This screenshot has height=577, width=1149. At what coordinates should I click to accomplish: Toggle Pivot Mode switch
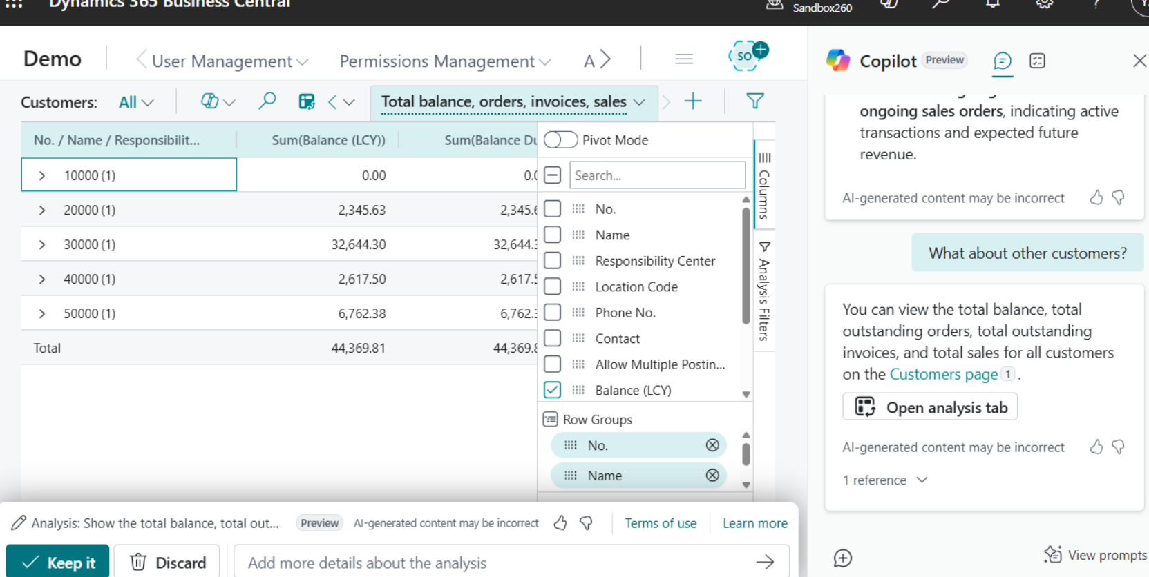coord(560,140)
